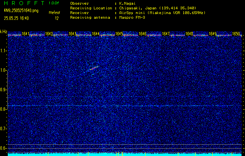
Task: Jump to the 1643 time marker
Action: click(72, 34)
